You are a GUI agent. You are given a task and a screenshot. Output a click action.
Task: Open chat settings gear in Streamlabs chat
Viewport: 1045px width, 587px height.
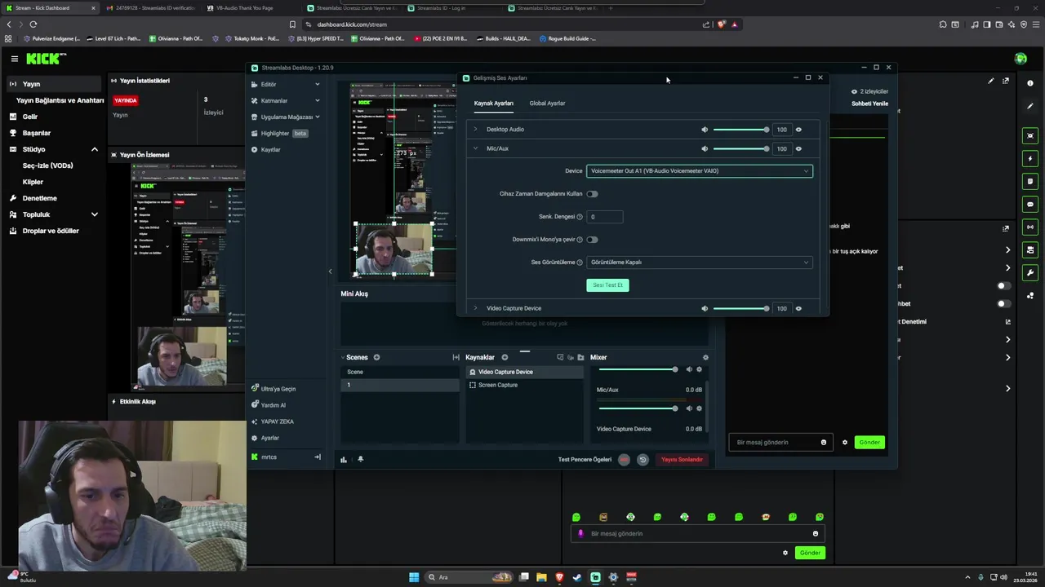(845, 443)
